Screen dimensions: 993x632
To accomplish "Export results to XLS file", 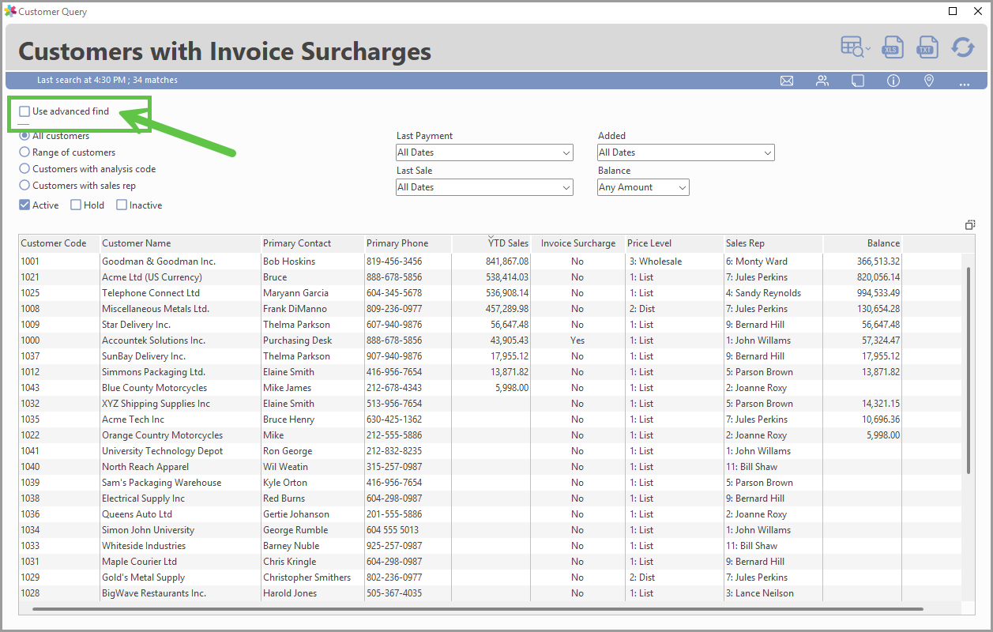I will [x=892, y=47].
